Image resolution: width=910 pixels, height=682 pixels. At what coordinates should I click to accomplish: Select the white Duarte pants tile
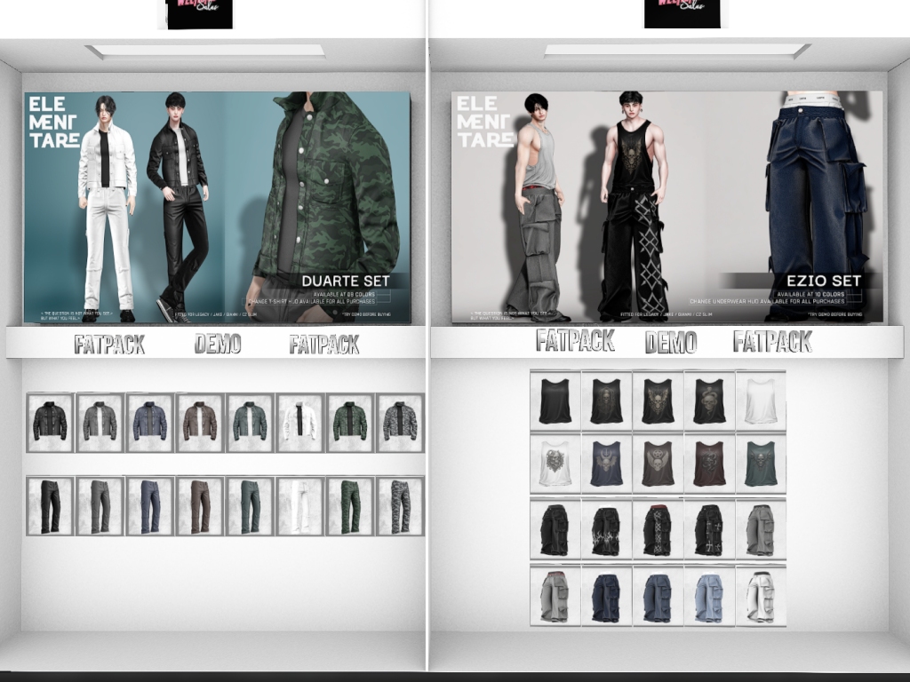coord(299,506)
